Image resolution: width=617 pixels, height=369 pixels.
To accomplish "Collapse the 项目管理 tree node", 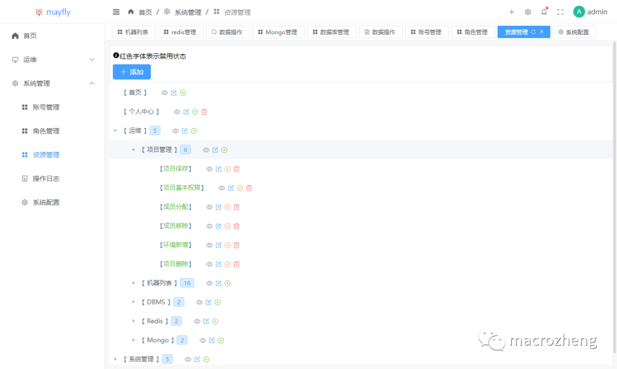I will pos(133,149).
